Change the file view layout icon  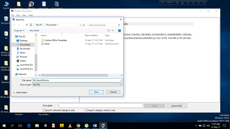click(x=109, y=30)
